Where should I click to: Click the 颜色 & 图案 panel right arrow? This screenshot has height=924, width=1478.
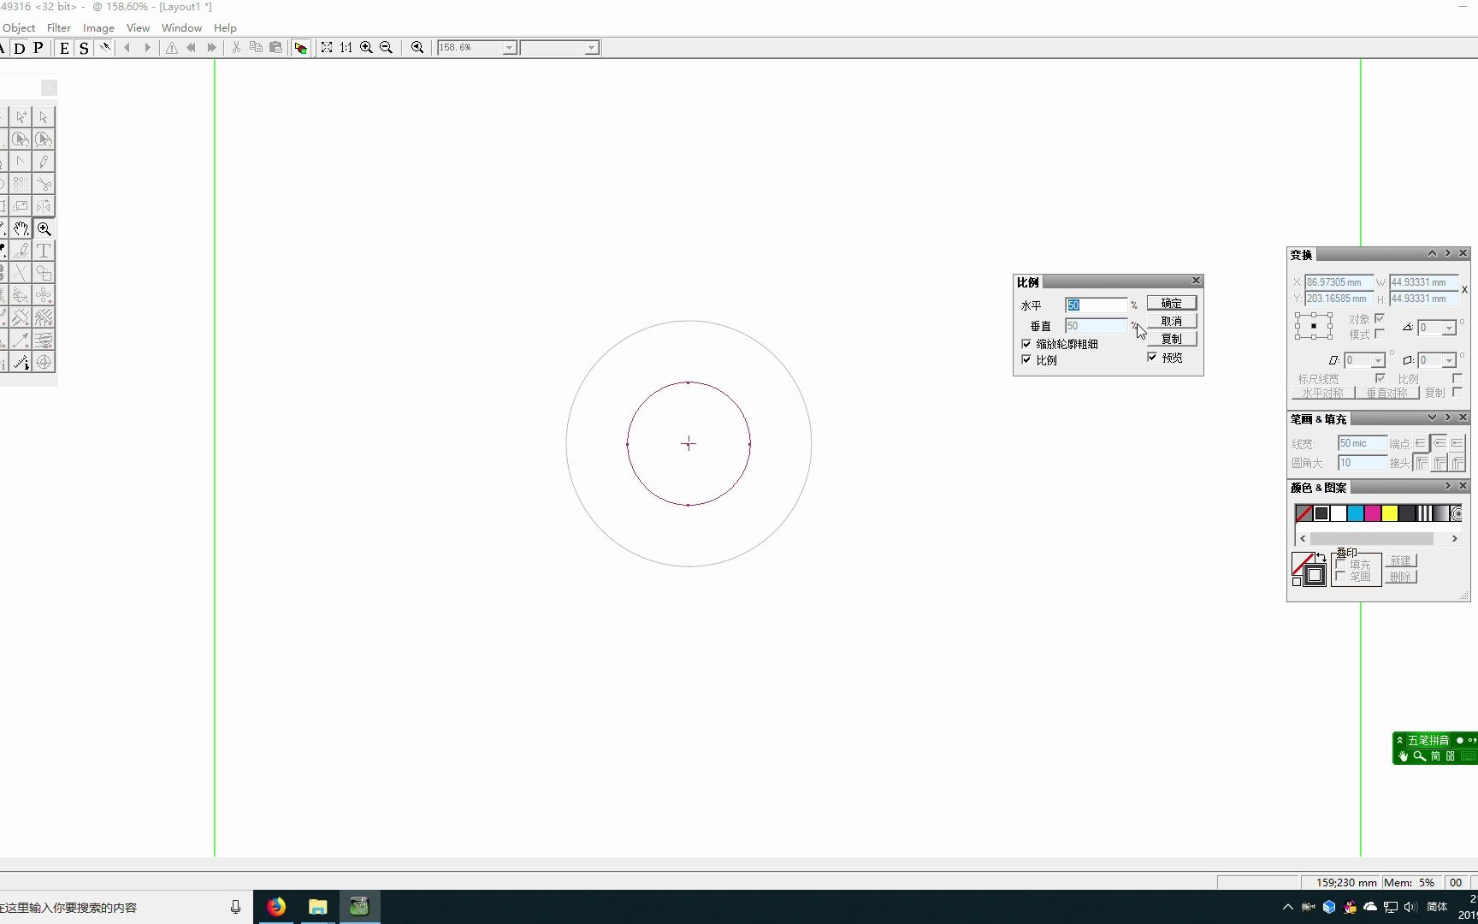(x=1448, y=486)
